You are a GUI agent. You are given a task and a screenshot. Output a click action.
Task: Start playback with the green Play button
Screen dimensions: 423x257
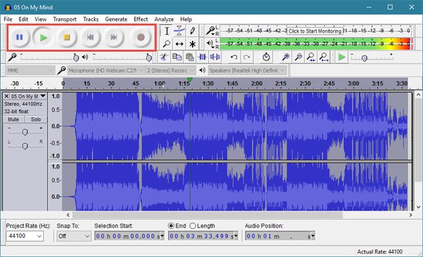click(43, 37)
